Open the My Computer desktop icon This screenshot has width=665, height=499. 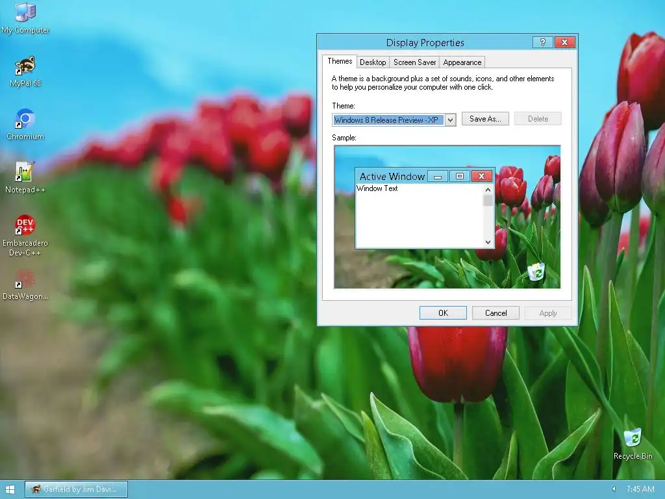(25, 18)
